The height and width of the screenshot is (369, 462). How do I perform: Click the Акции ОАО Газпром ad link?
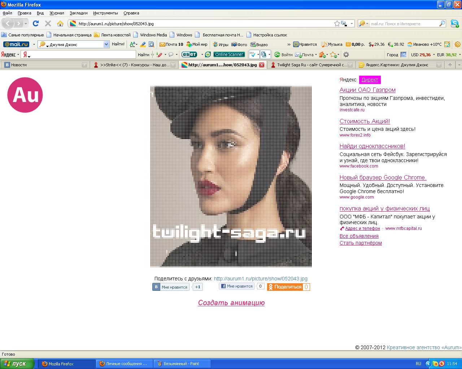pyautogui.click(x=367, y=90)
